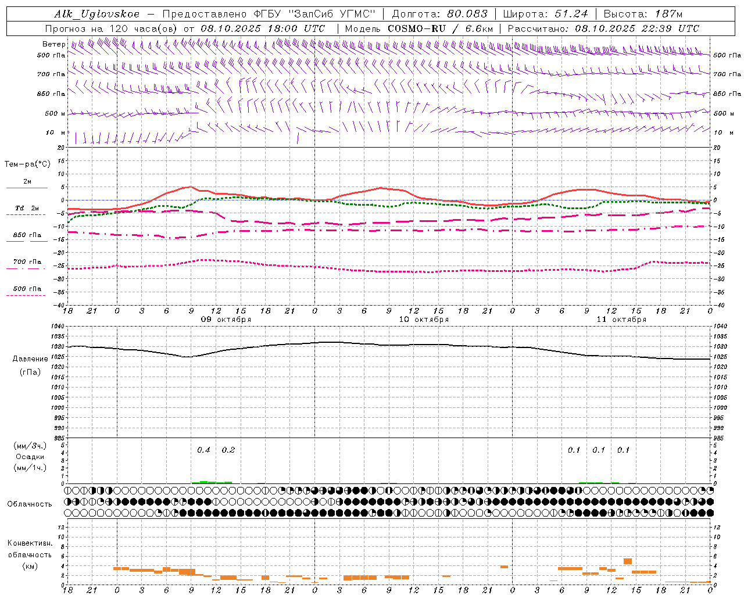Click the forecast start 08.10.2025 18:00 UTC
Image resolution: width=744 pixels, height=595 pixels.
[x=263, y=28]
